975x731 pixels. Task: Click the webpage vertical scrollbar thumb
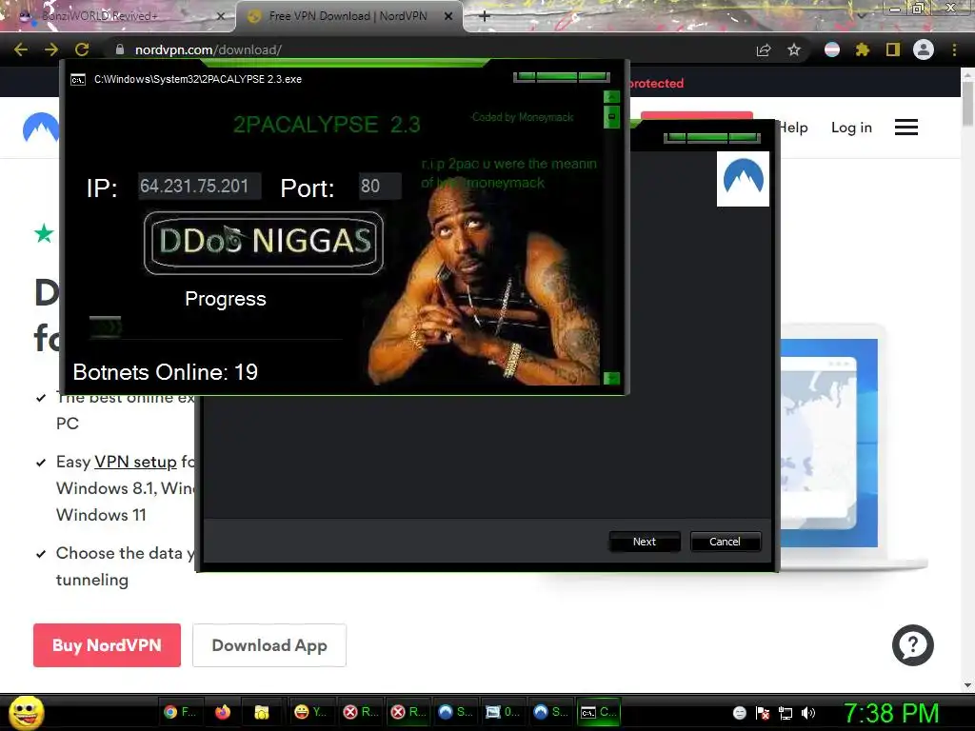click(967, 103)
